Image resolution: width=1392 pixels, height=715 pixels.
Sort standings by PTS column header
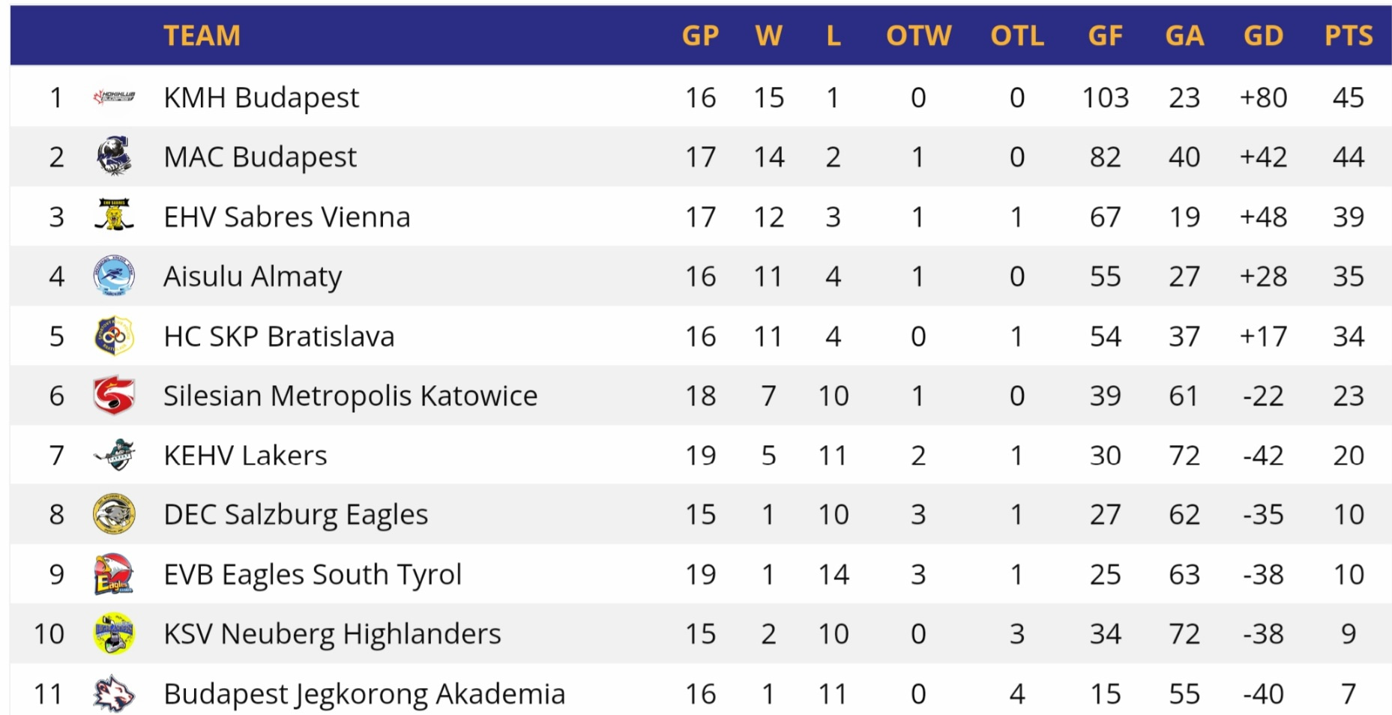tap(1348, 35)
